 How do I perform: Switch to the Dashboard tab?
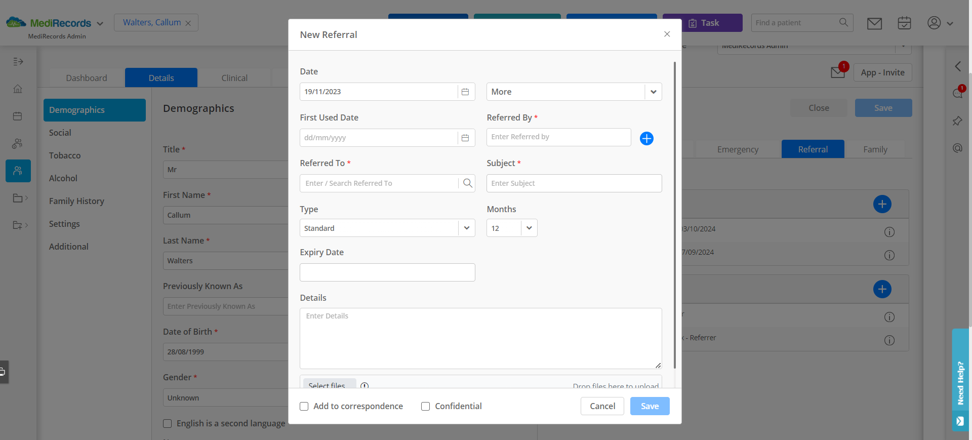coord(87,78)
